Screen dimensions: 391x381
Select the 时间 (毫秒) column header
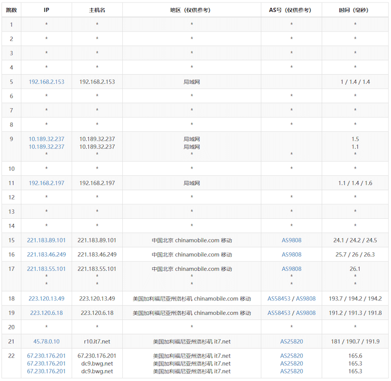click(x=355, y=10)
